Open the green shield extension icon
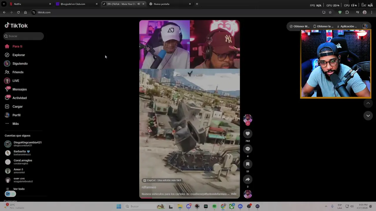 coord(340,12)
